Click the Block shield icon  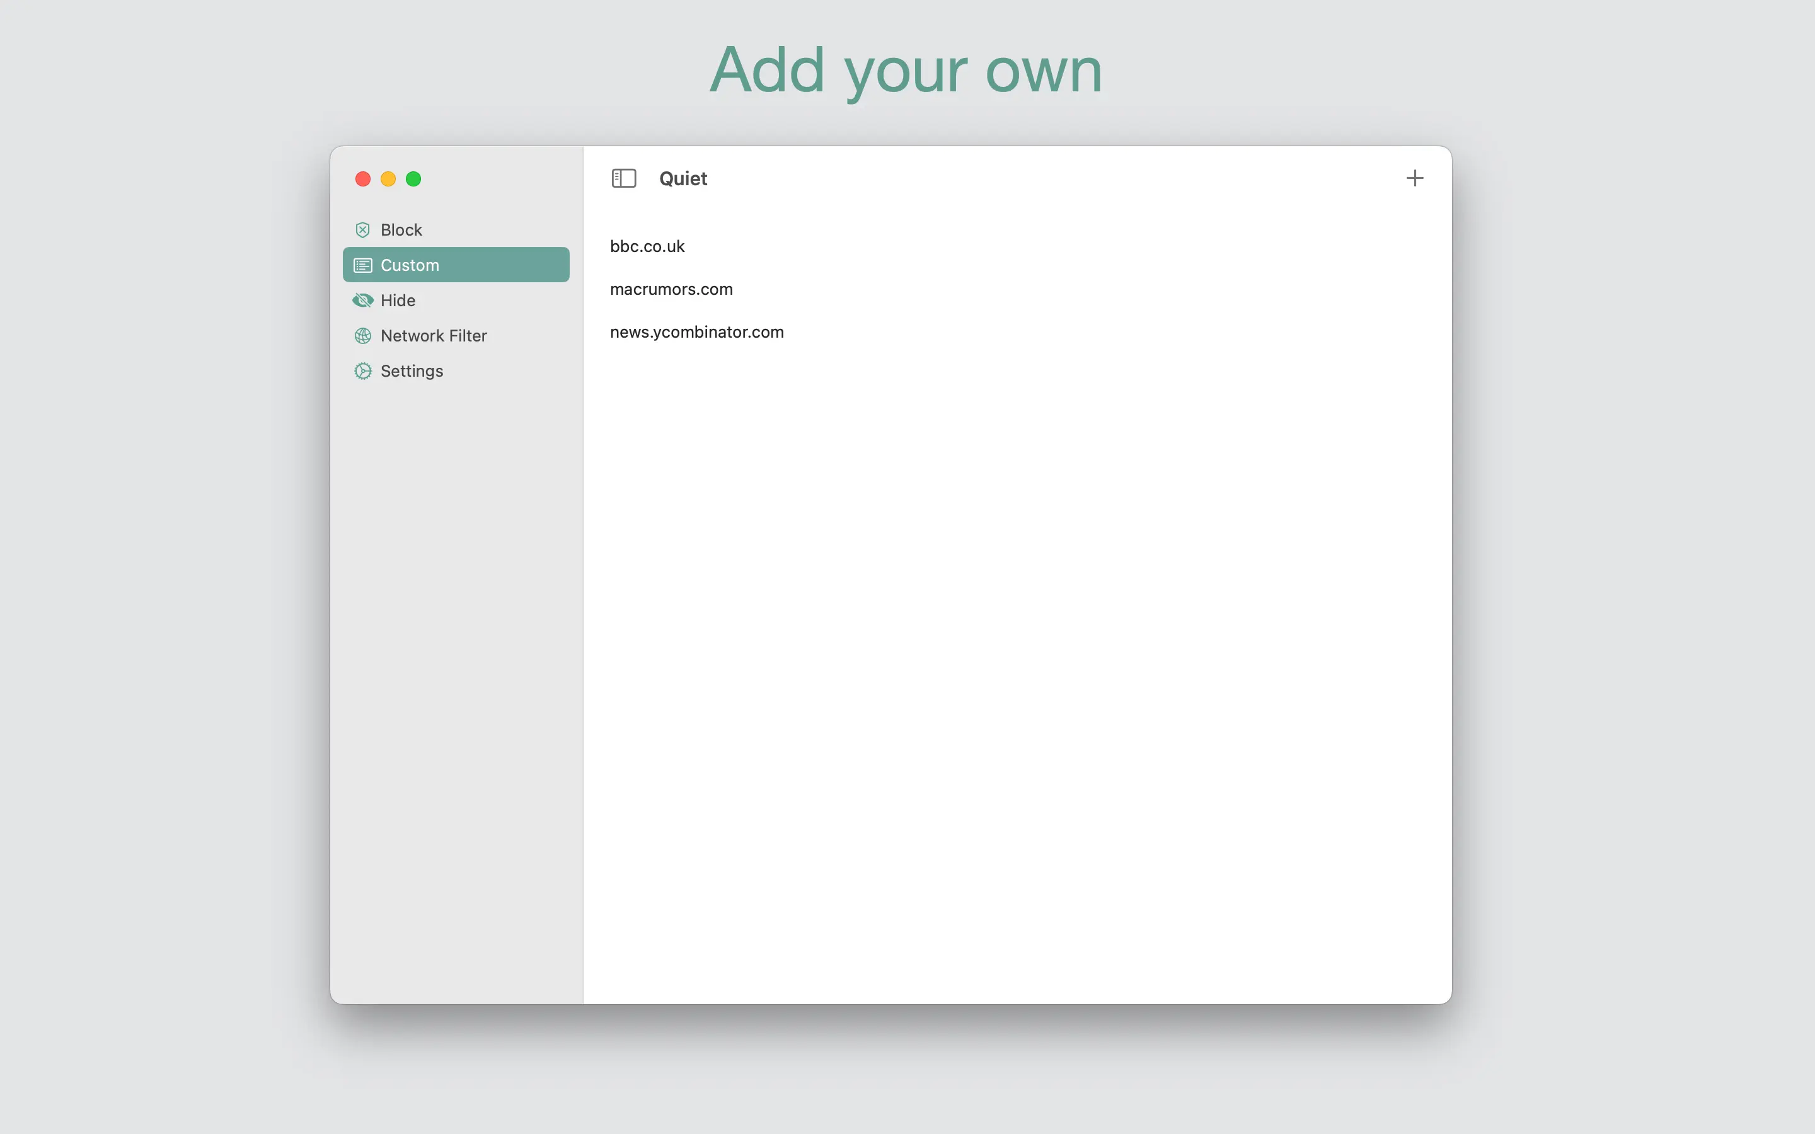[x=362, y=229]
